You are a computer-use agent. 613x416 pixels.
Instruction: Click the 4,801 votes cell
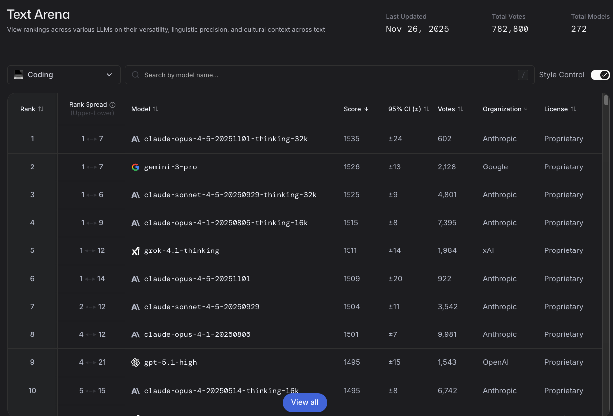tap(447, 195)
